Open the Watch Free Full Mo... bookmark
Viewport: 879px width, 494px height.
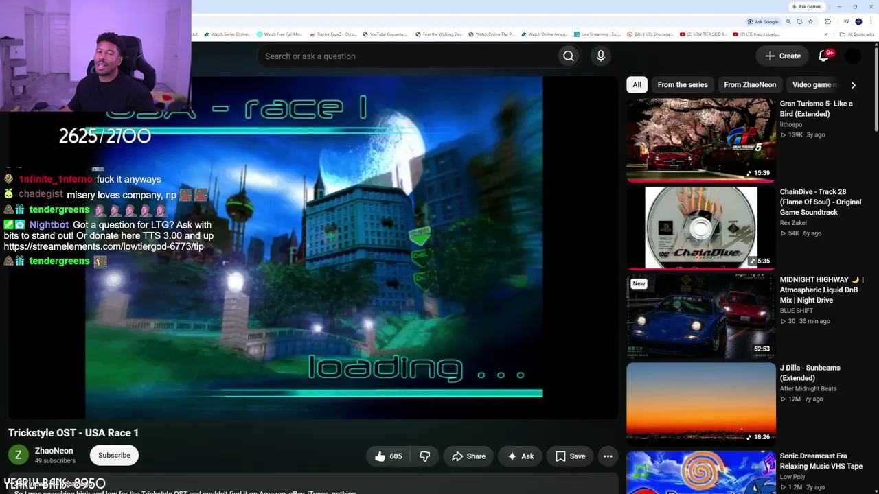click(279, 34)
